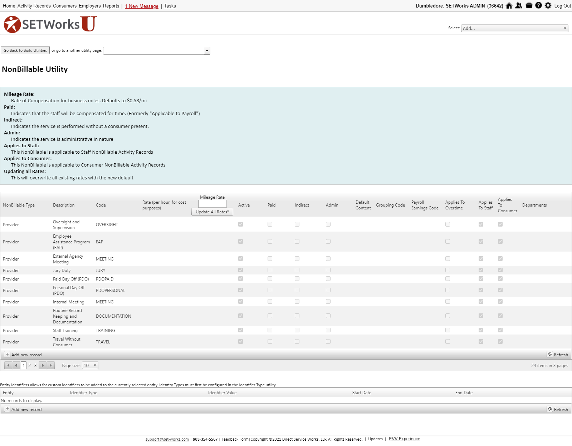Image resolution: width=572 pixels, height=446 pixels.
Task: Click the Departments column header
Action: pyautogui.click(x=534, y=205)
